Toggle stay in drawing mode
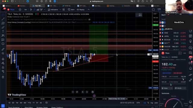The height and width of the screenshot is (108, 193). coord(3,63)
